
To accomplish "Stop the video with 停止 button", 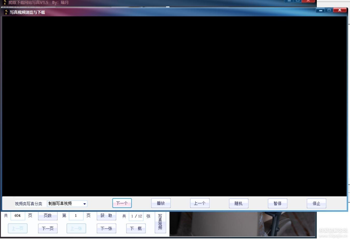I will click(x=316, y=203).
